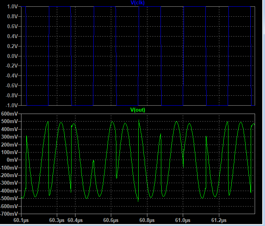The width and height of the screenshot is (265, 226).
Task: Click the 1.0V label on upper axis
Action: [x=13, y=7]
